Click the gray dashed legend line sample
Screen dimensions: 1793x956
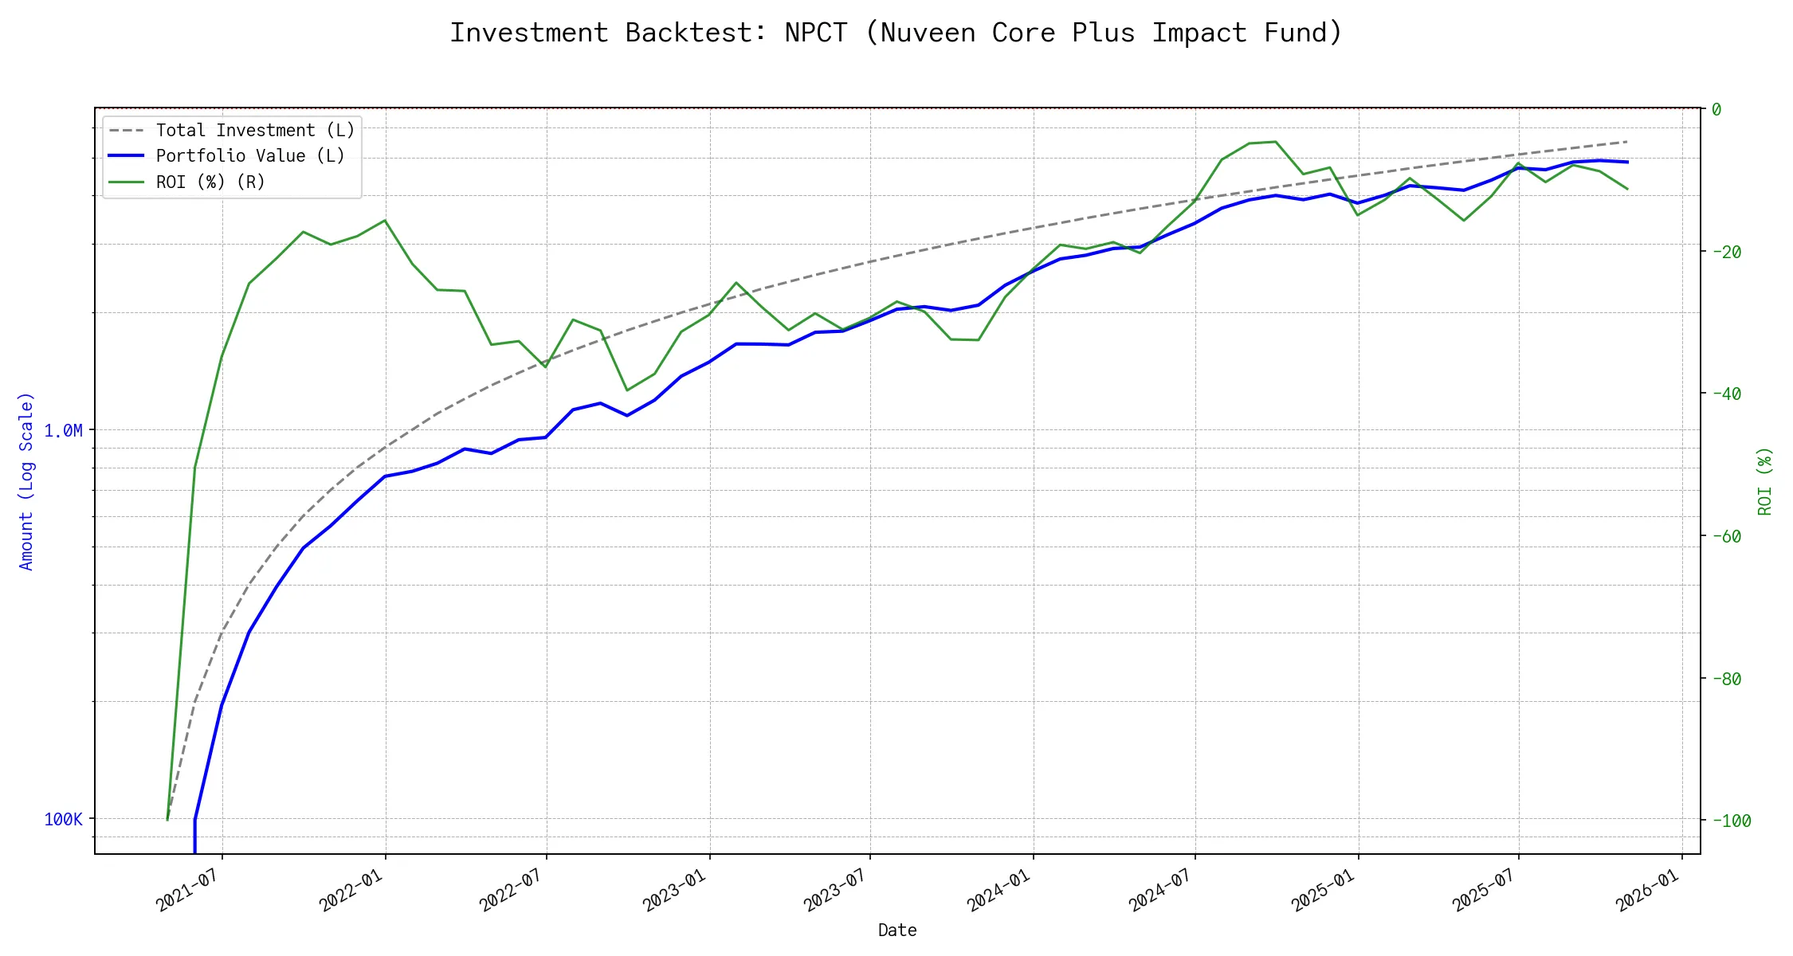[127, 130]
